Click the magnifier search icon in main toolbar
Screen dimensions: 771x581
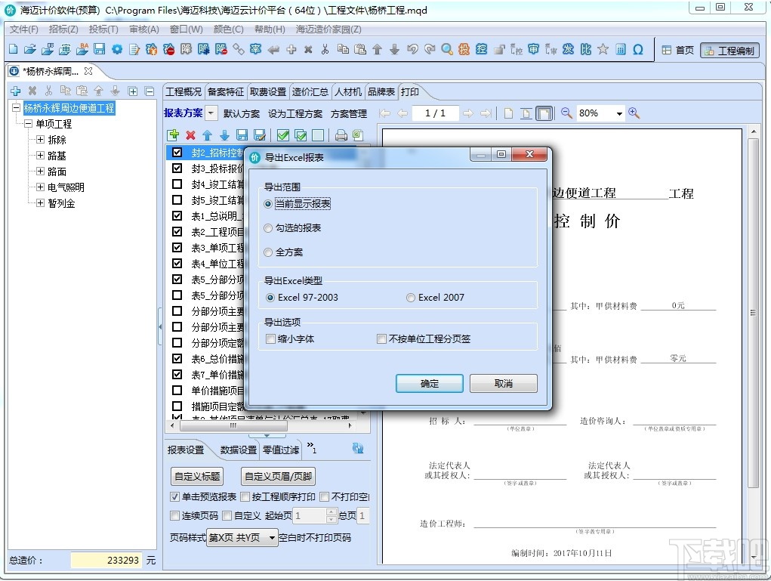[446, 49]
